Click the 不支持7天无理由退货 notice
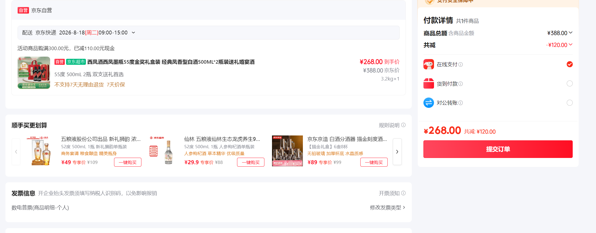 [x=79, y=85]
